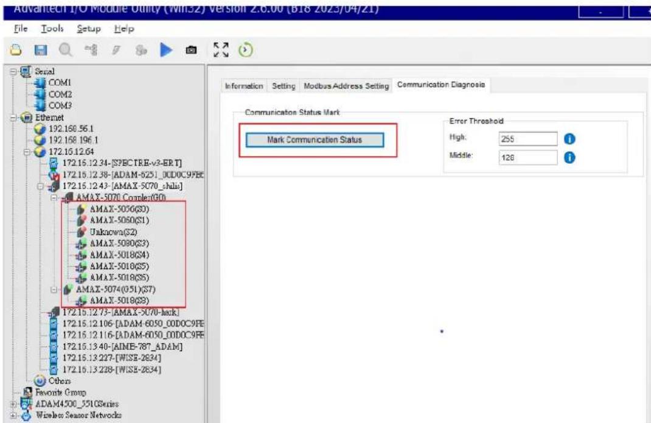Click the green circular refresh icon
This screenshot has width=651, height=423.
pos(245,51)
